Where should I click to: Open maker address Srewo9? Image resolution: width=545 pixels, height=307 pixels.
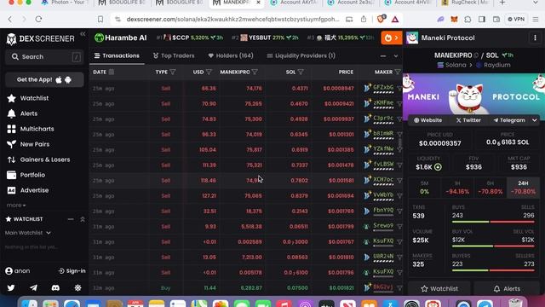coord(383,225)
